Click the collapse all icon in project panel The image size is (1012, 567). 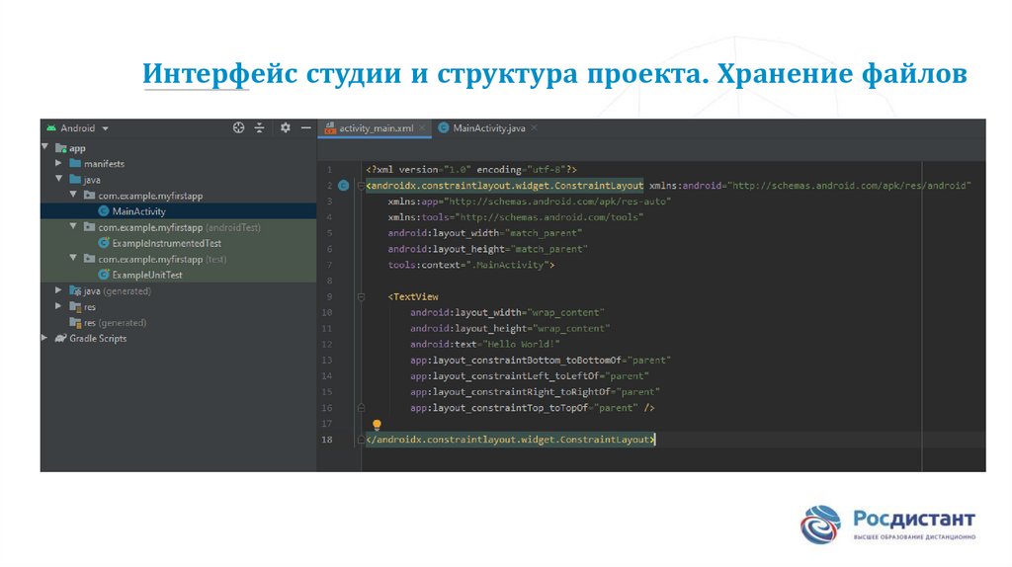pos(260,128)
